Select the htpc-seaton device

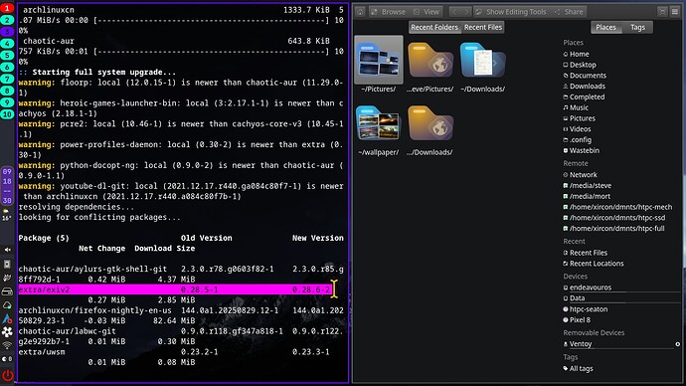pos(585,309)
